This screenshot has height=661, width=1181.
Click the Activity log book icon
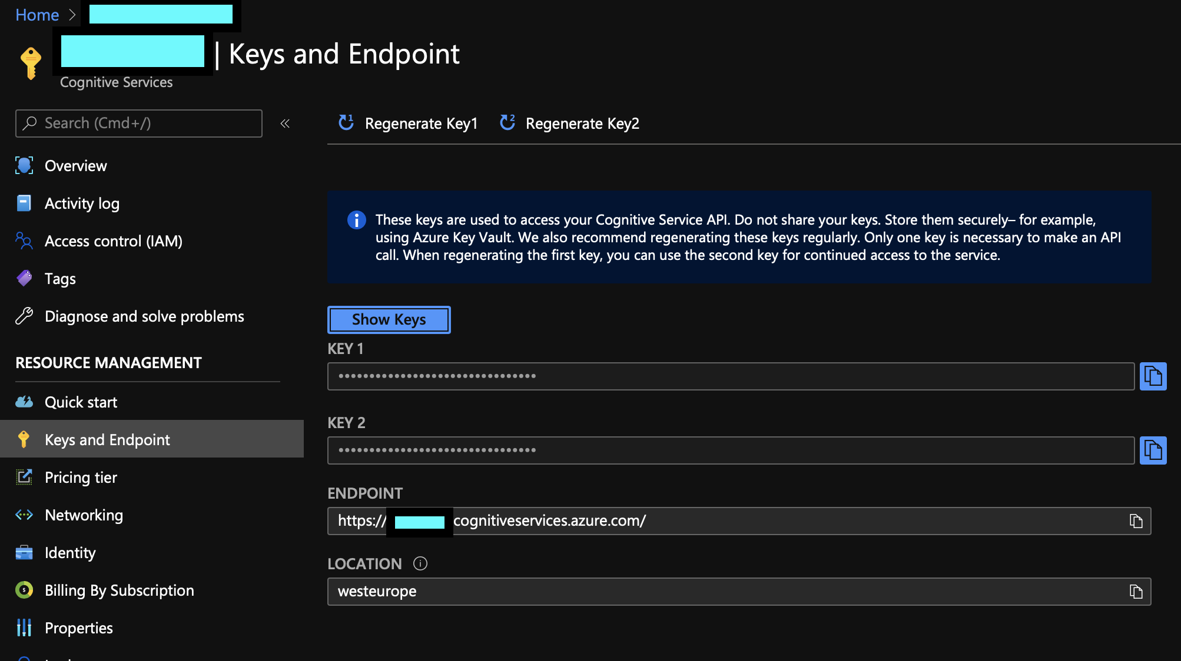(24, 203)
